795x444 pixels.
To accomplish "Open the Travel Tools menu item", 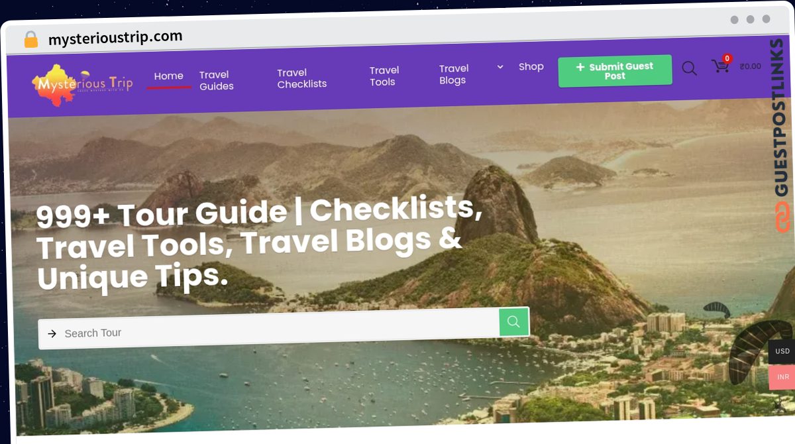I will [384, 76].
